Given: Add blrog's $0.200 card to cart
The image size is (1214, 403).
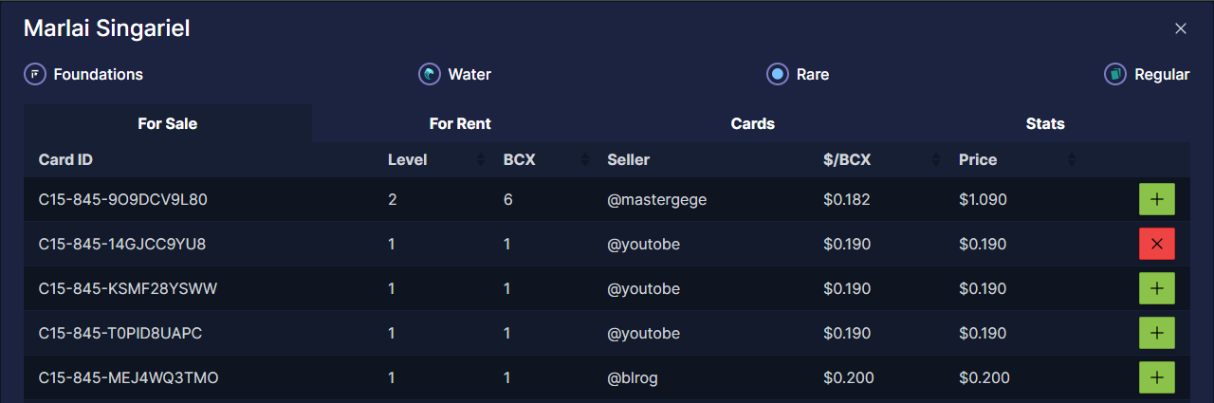Looking at the screenshot, I should 1156,377.
